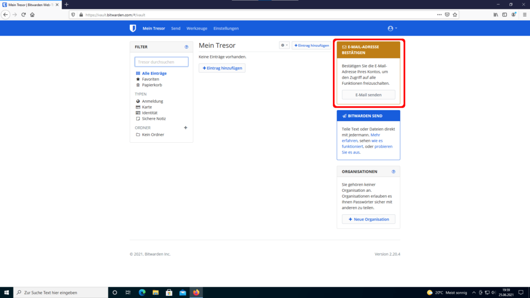Filter by type Identität

click(x=150, y=113)
